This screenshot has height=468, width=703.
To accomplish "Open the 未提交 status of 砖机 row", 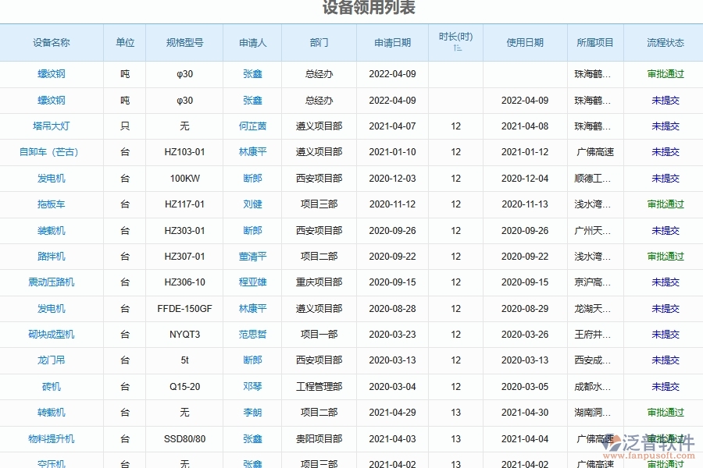I will 664,386.
